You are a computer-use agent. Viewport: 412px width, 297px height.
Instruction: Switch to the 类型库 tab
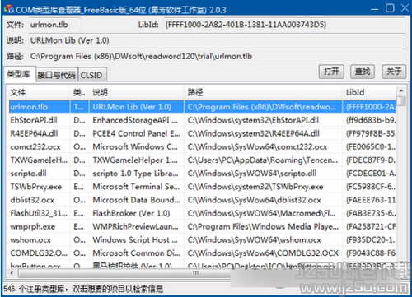19,74
